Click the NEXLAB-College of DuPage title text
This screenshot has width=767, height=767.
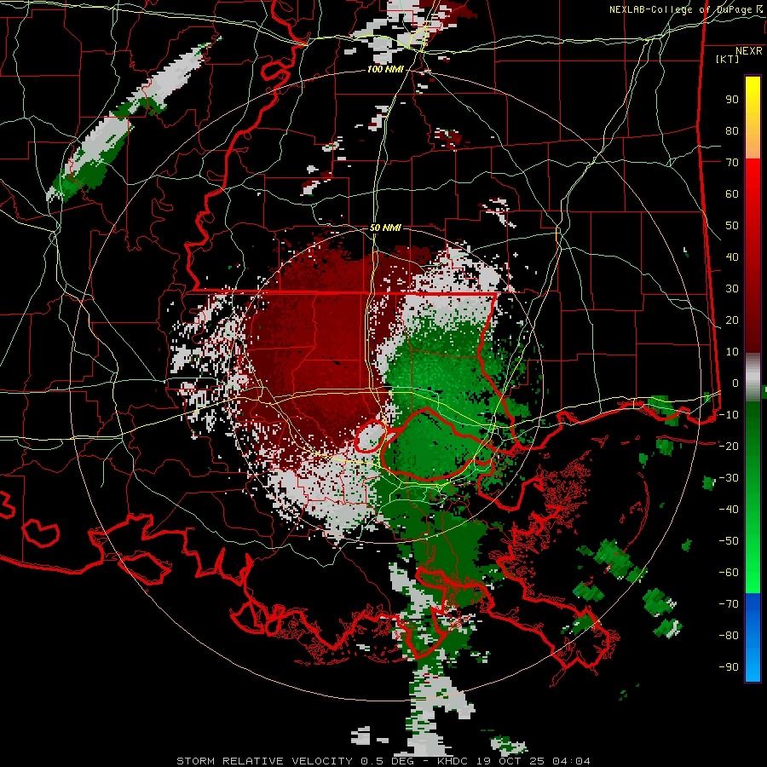click(680, 9)
